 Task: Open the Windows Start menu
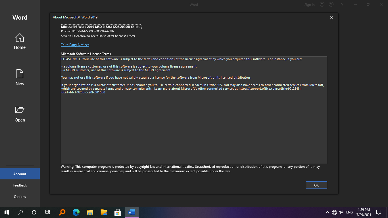pyautogui.click(x=7, y=212)
